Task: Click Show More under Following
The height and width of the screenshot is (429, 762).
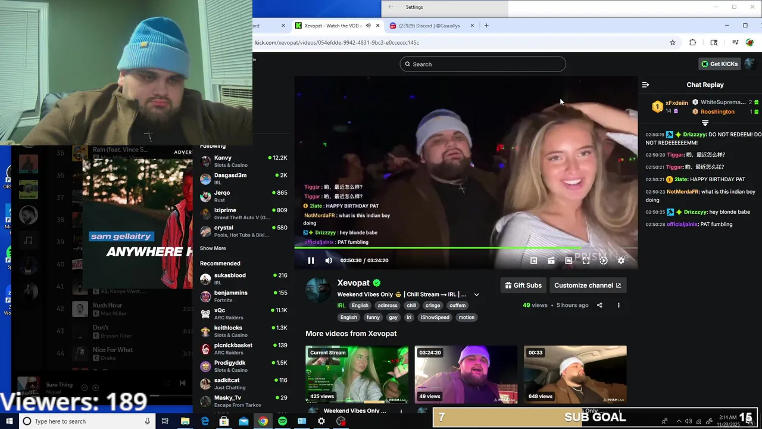Action: (x=213, y=248)
